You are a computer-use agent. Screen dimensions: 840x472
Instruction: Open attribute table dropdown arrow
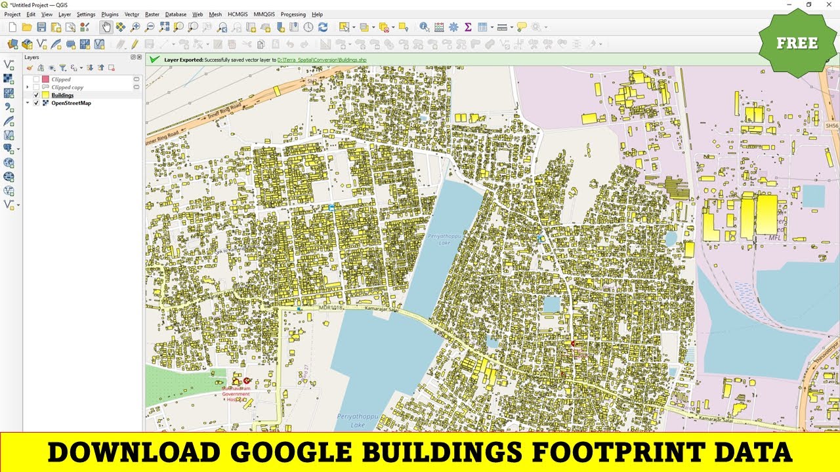[x=492, y=28]
